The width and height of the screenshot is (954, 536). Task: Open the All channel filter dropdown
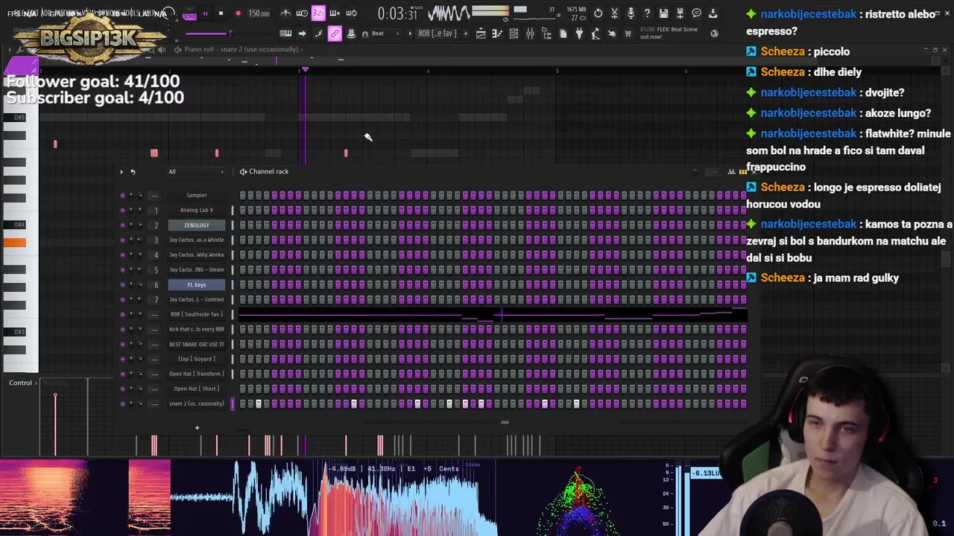(197, 171)
